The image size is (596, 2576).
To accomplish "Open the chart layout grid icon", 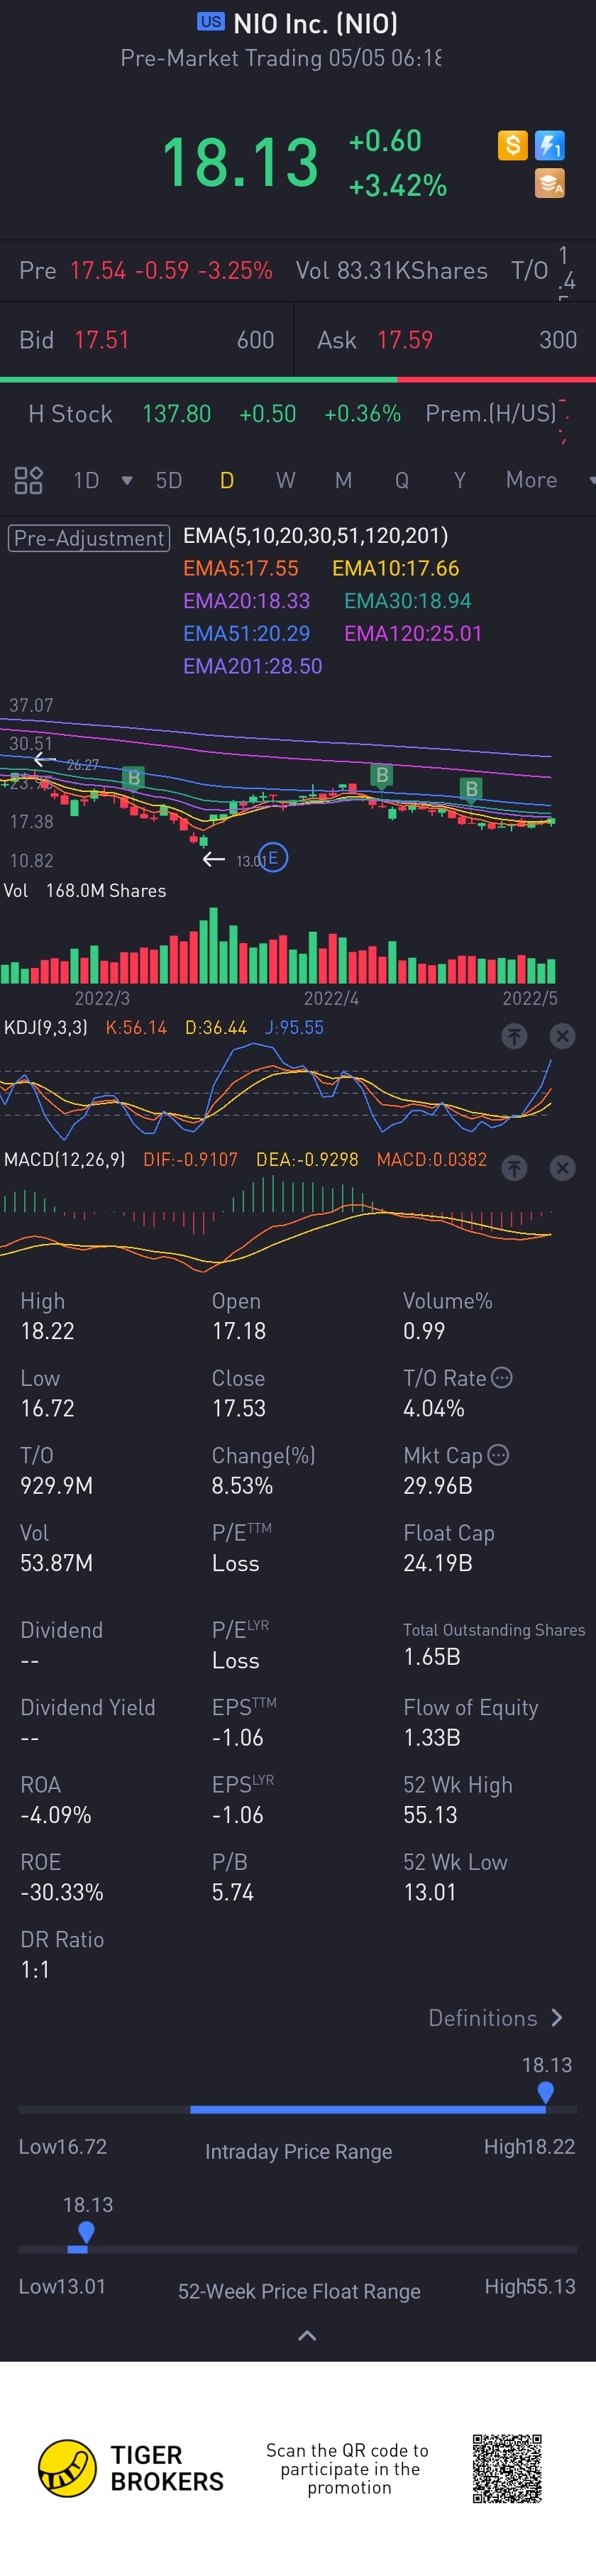I will tap(28, 481).
